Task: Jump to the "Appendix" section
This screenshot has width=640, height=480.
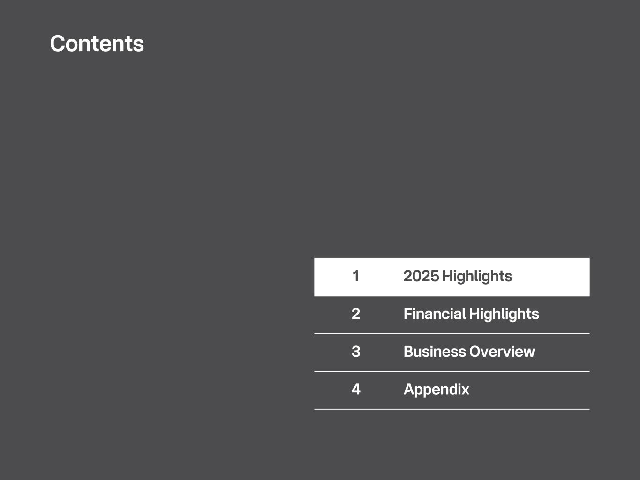Action: tap(436, 390)
